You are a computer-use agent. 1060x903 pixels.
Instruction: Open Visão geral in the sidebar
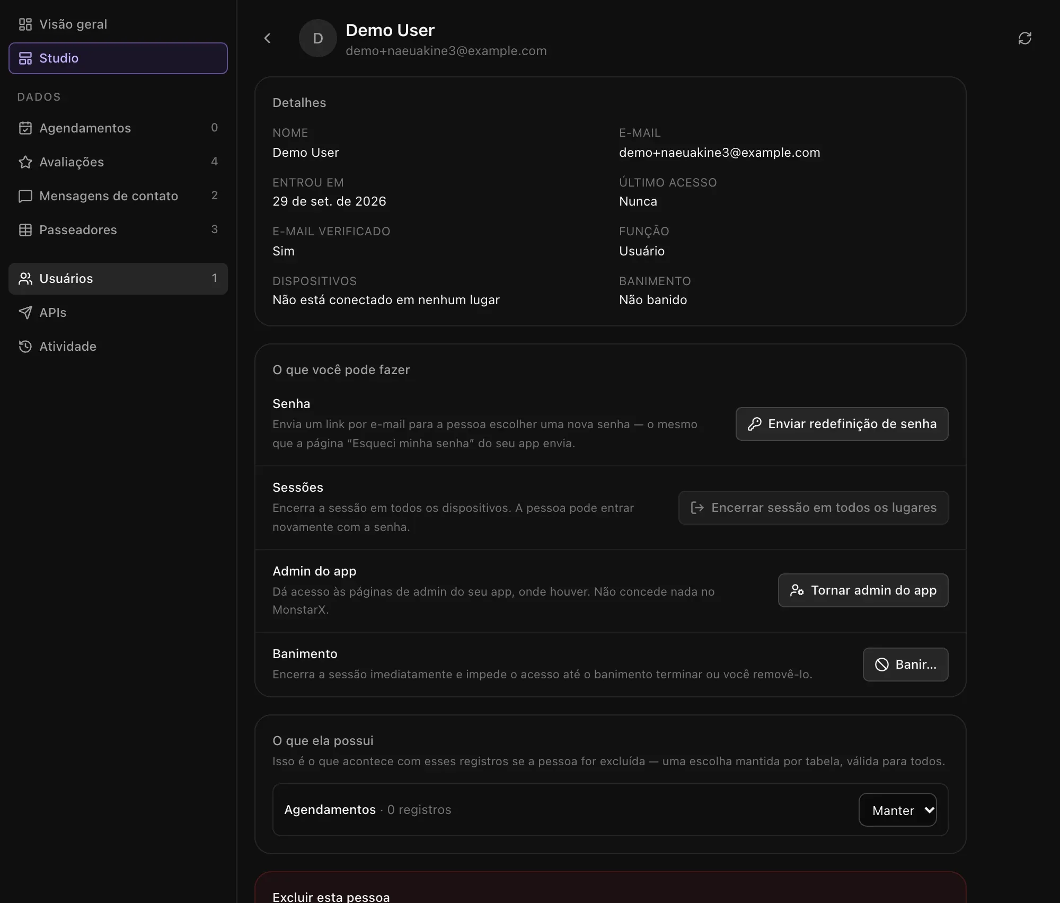pyautogui.click(x=118, y=24)
